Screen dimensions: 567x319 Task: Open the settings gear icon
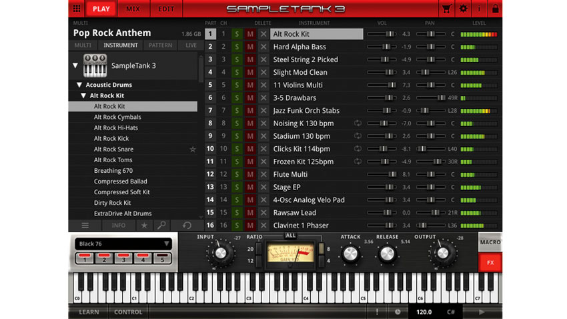pyautogui.click(x=463, y=9)
